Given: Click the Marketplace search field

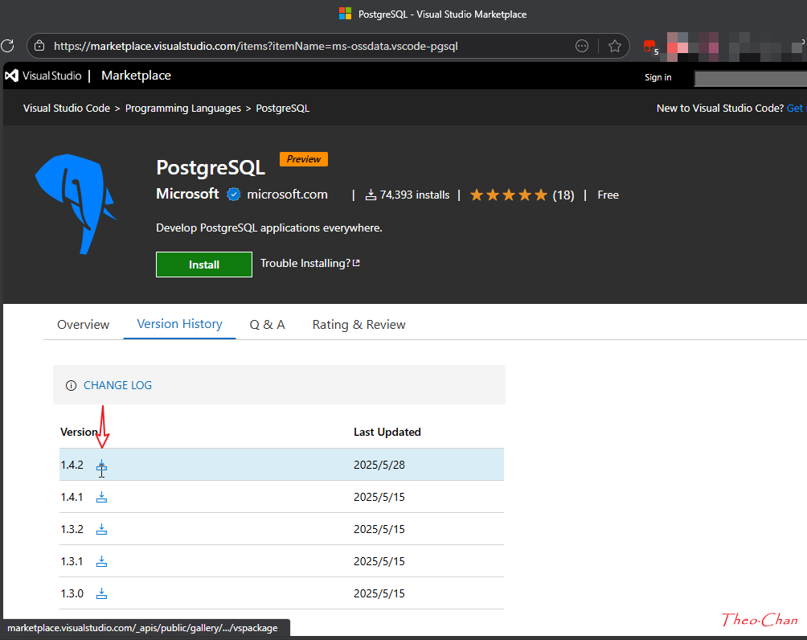Looking at the screenshot, I should pyautogui.click(x=751, y=78).
